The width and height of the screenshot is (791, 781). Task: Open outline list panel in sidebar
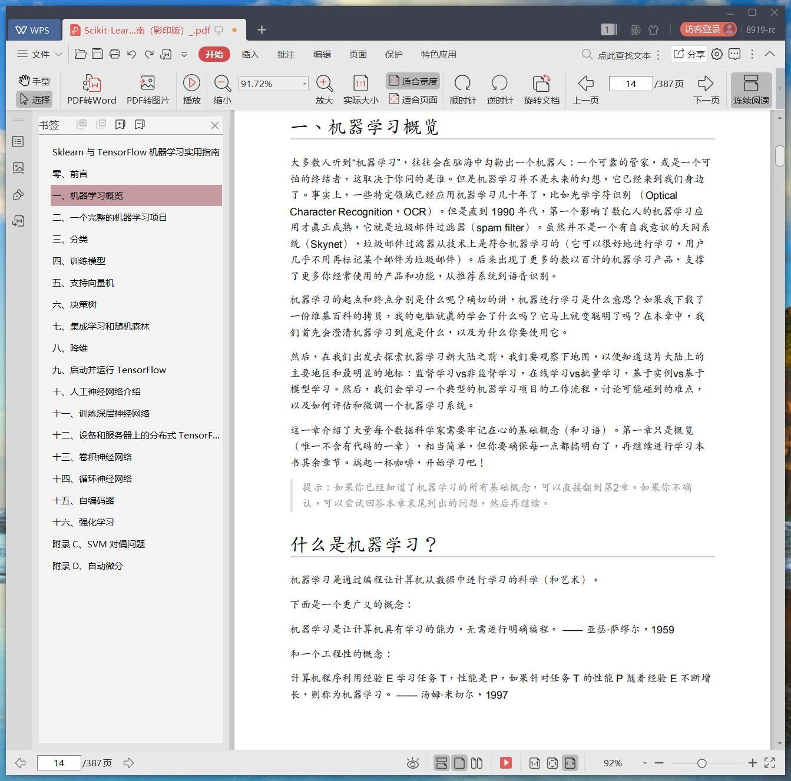point(18,142)
